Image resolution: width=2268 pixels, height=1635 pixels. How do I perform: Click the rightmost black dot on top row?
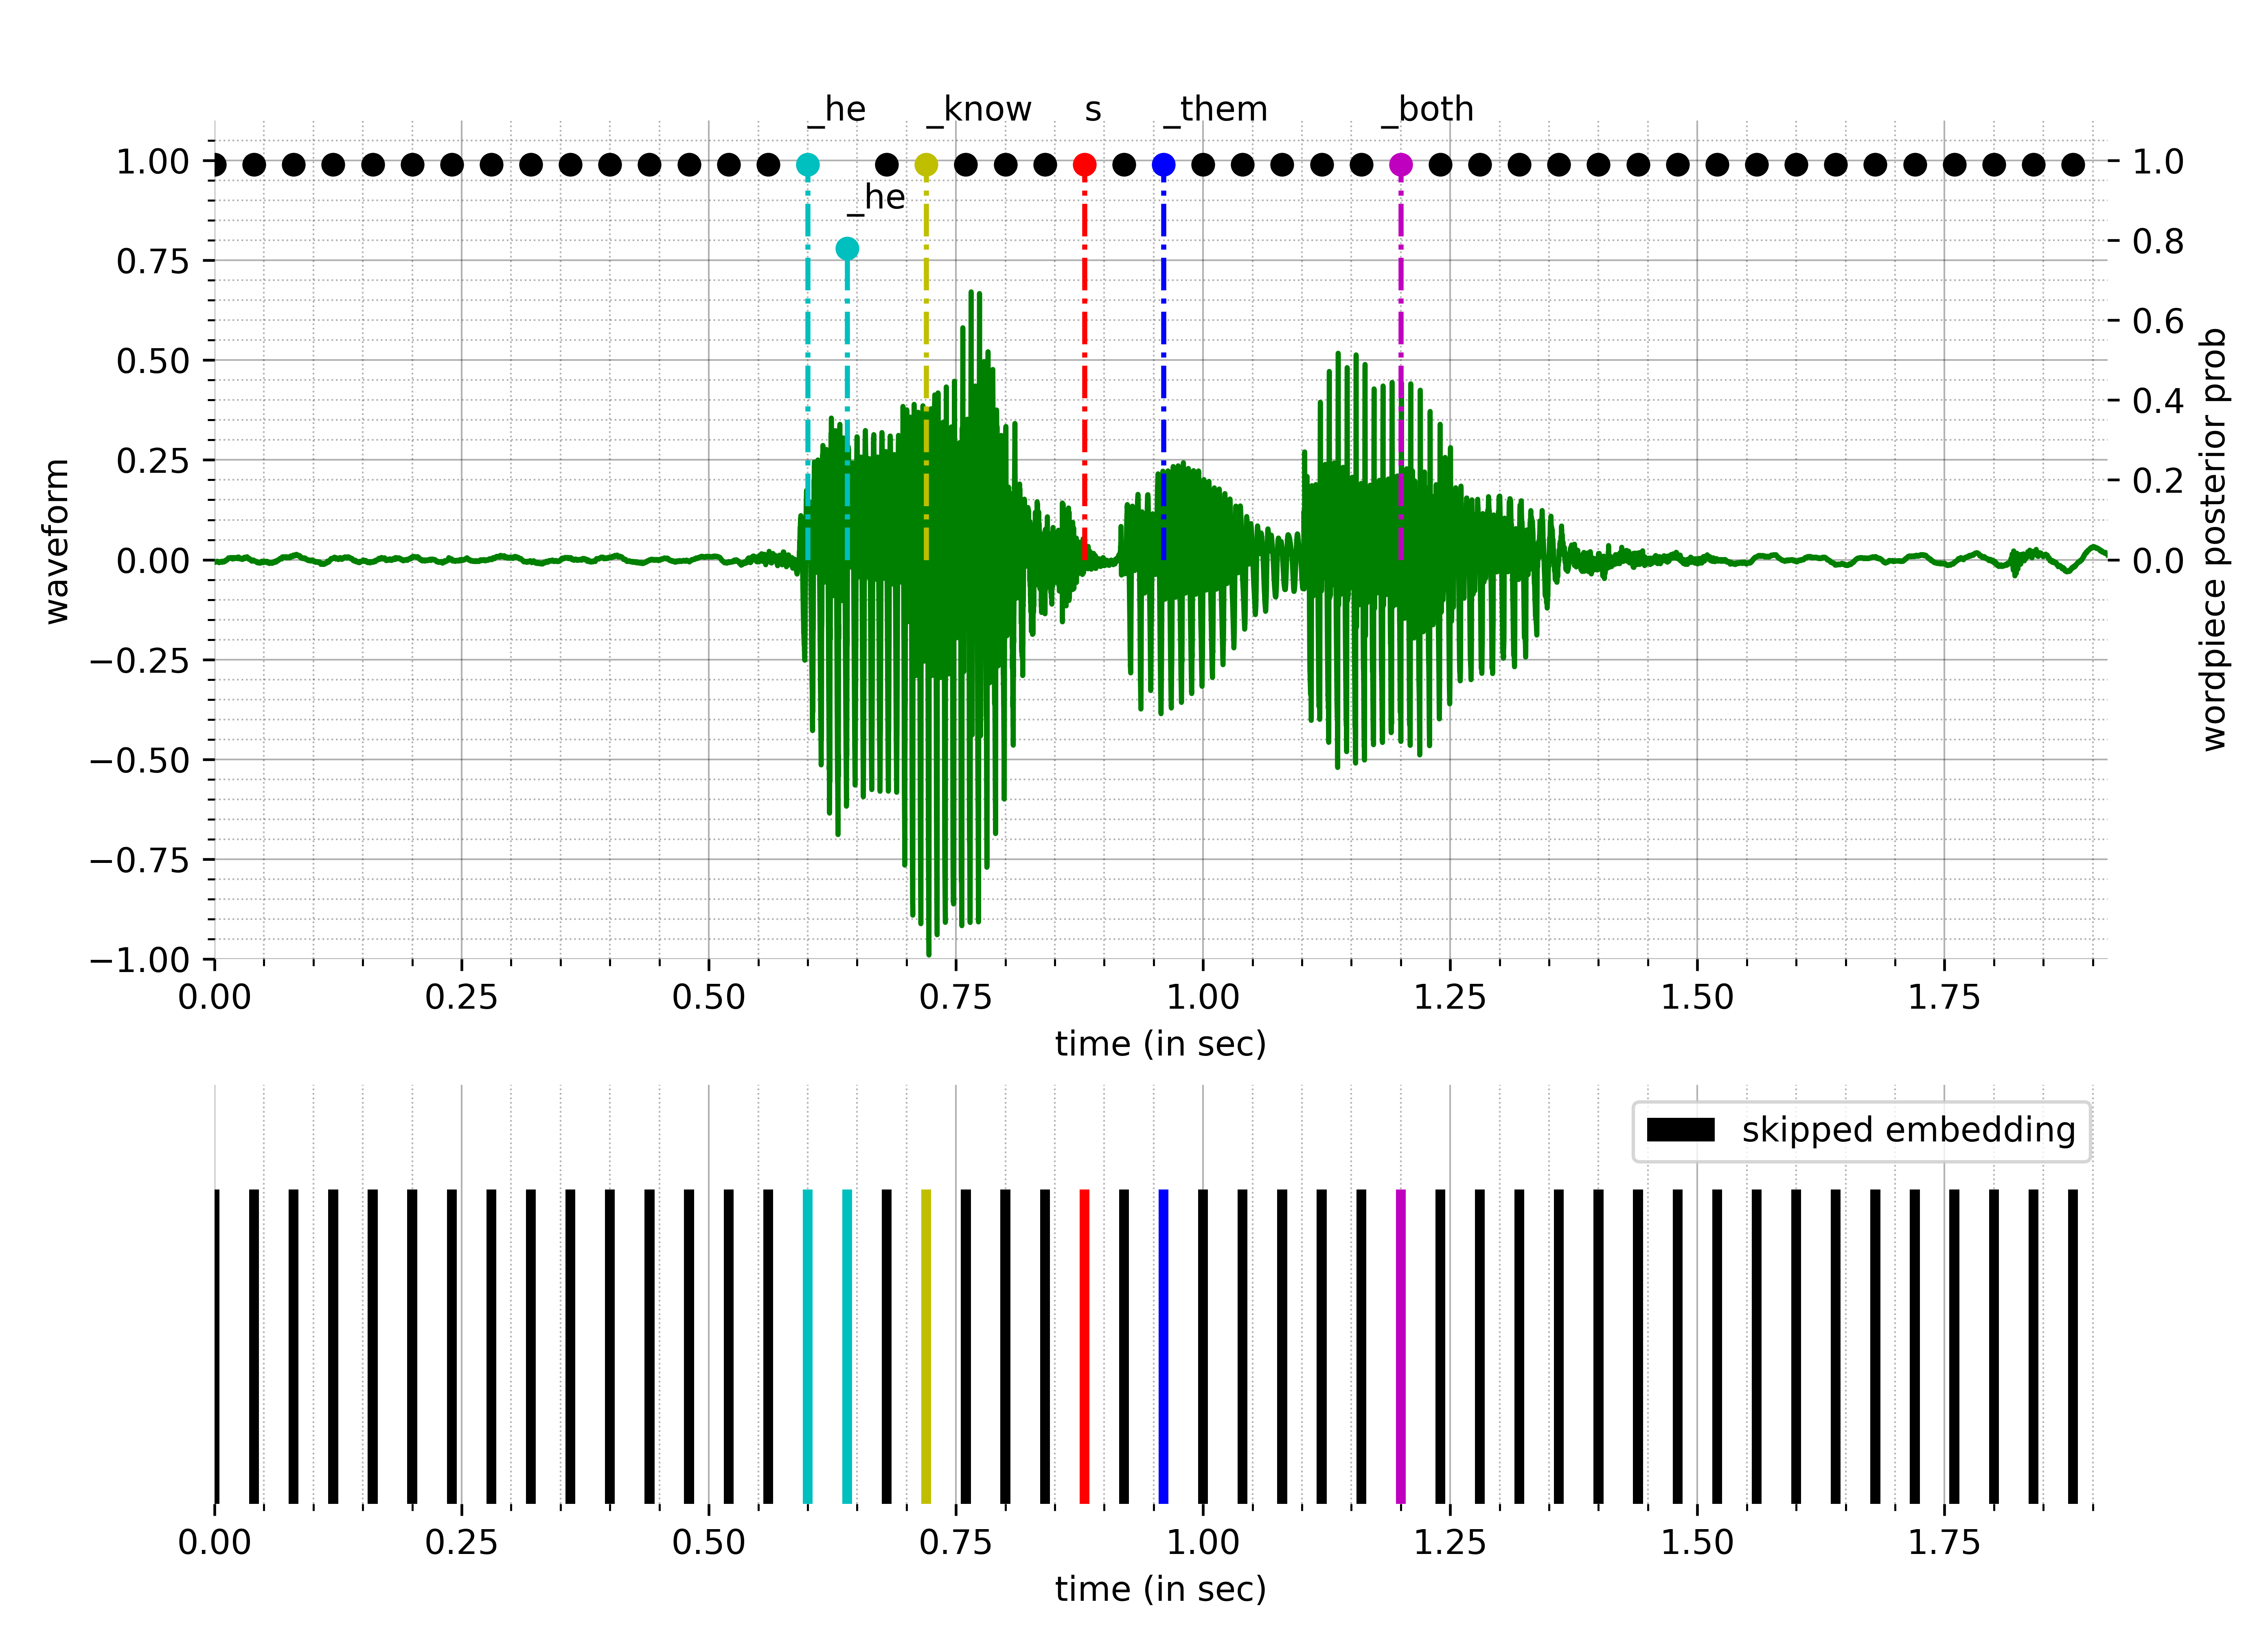click(2073, 165)
